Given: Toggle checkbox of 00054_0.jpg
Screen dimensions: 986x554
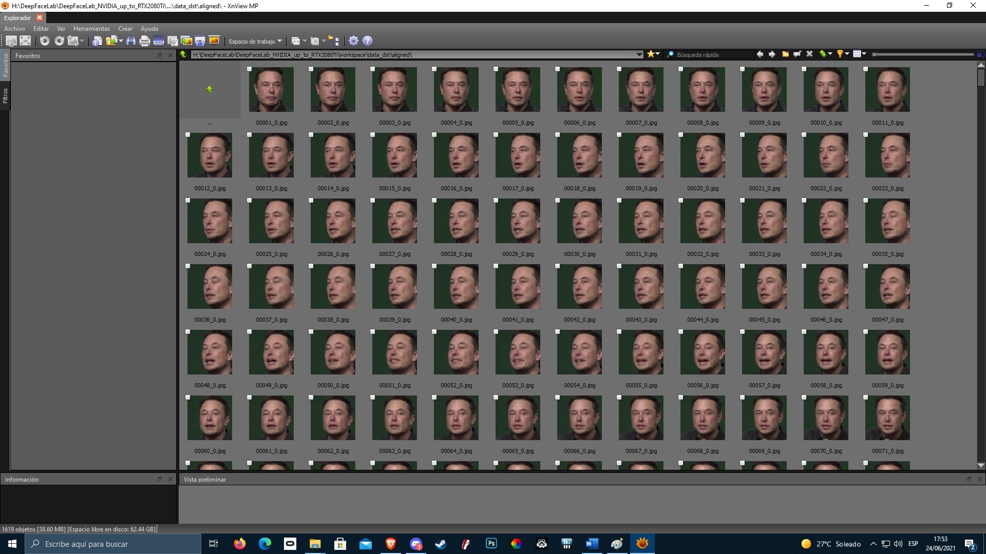Looking at the screenshot, I should point(558,332).
